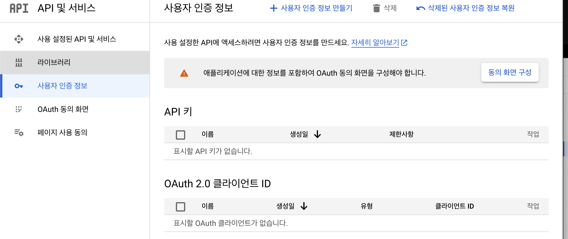568x239 pixels.
Task: Click the 삭제 button
Action: [385, 8]
